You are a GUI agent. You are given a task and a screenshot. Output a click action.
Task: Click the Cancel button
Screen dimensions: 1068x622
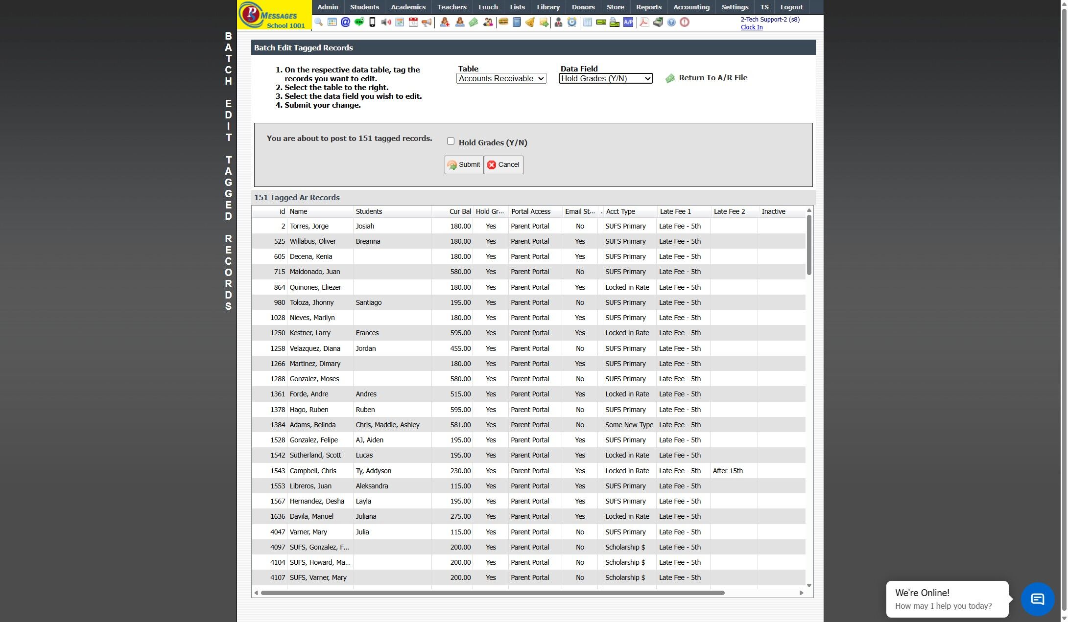pos(503,164)
